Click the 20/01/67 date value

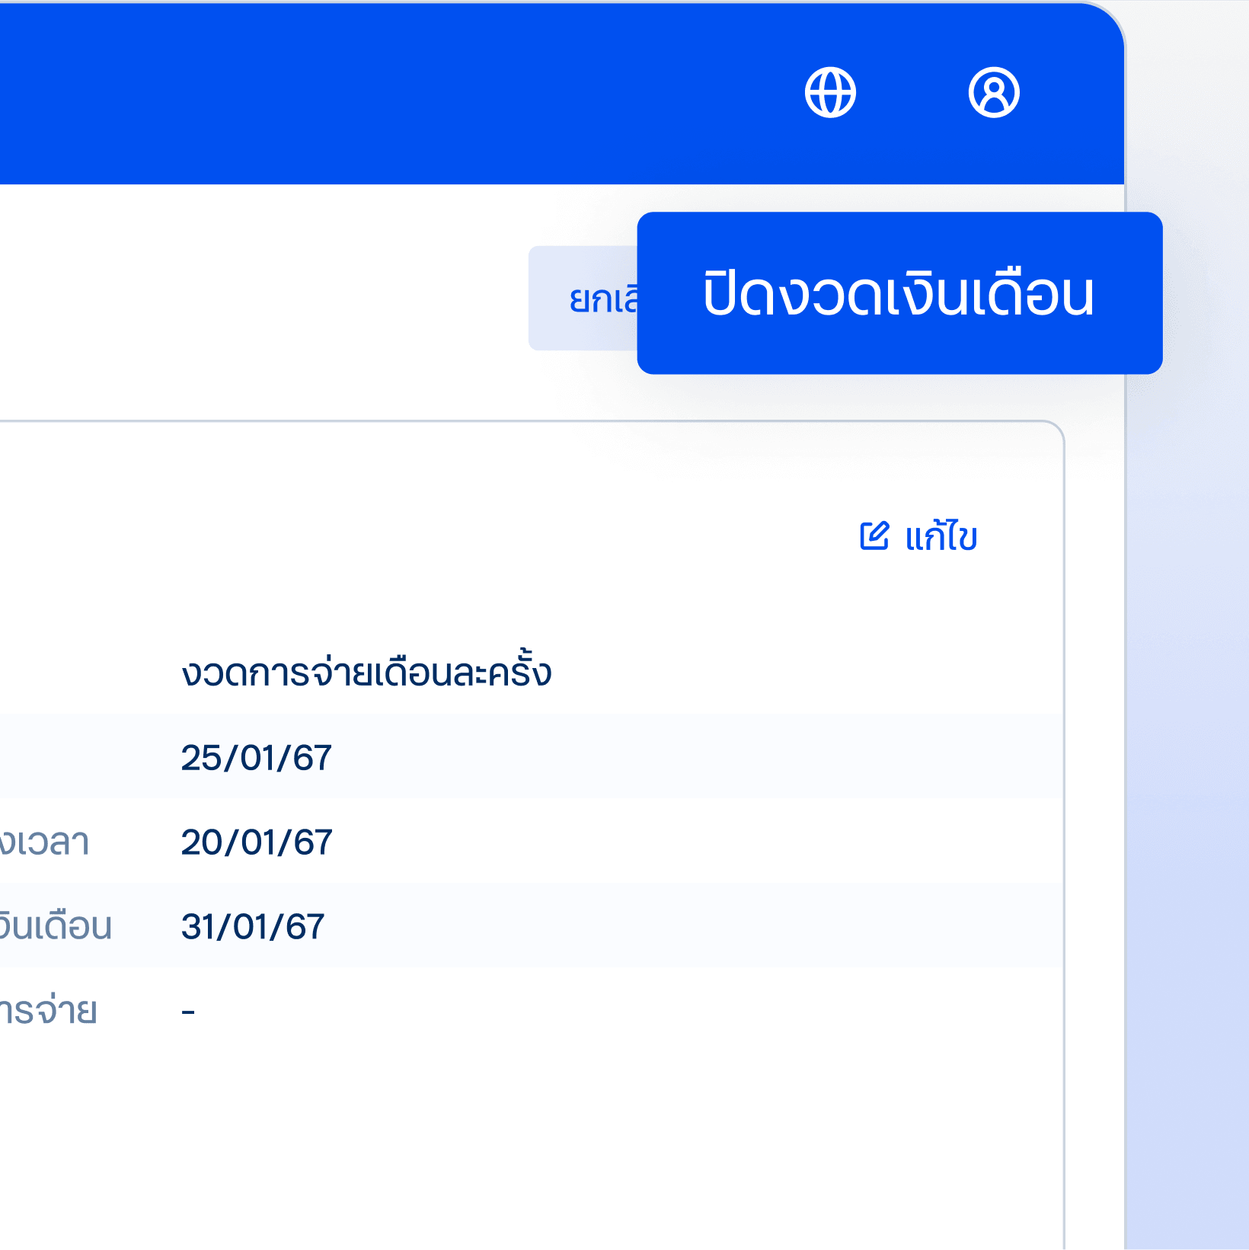pyautogui.click(x=256, y=842)
